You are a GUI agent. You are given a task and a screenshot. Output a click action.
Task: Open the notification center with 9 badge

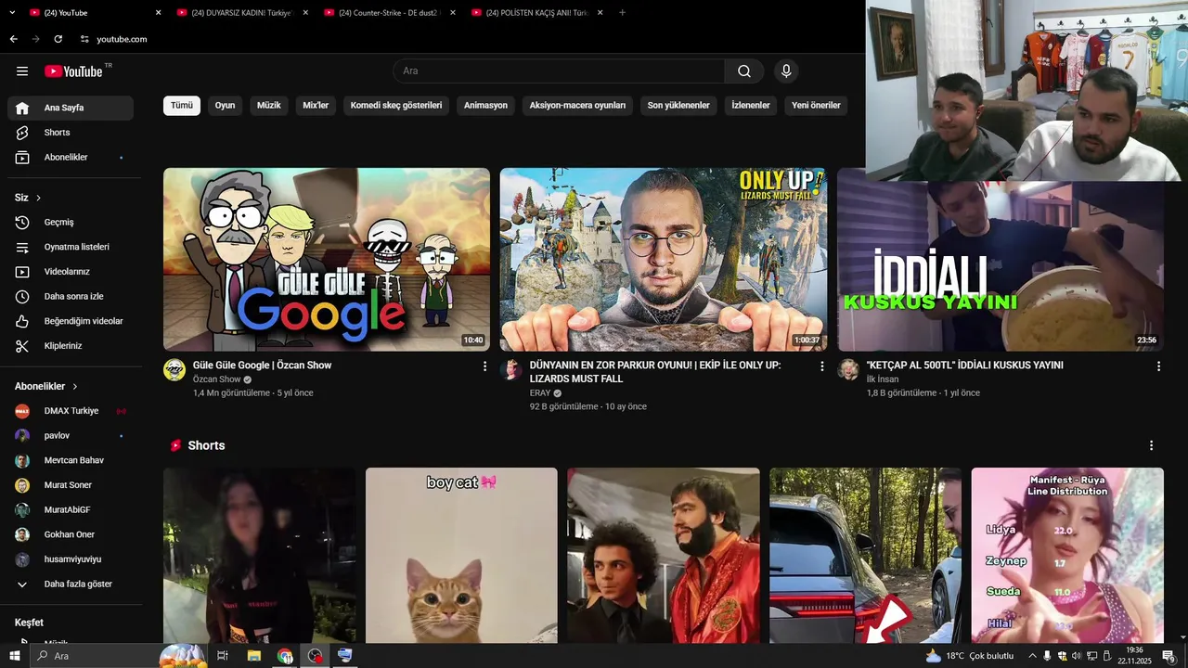pos(1169,657)
